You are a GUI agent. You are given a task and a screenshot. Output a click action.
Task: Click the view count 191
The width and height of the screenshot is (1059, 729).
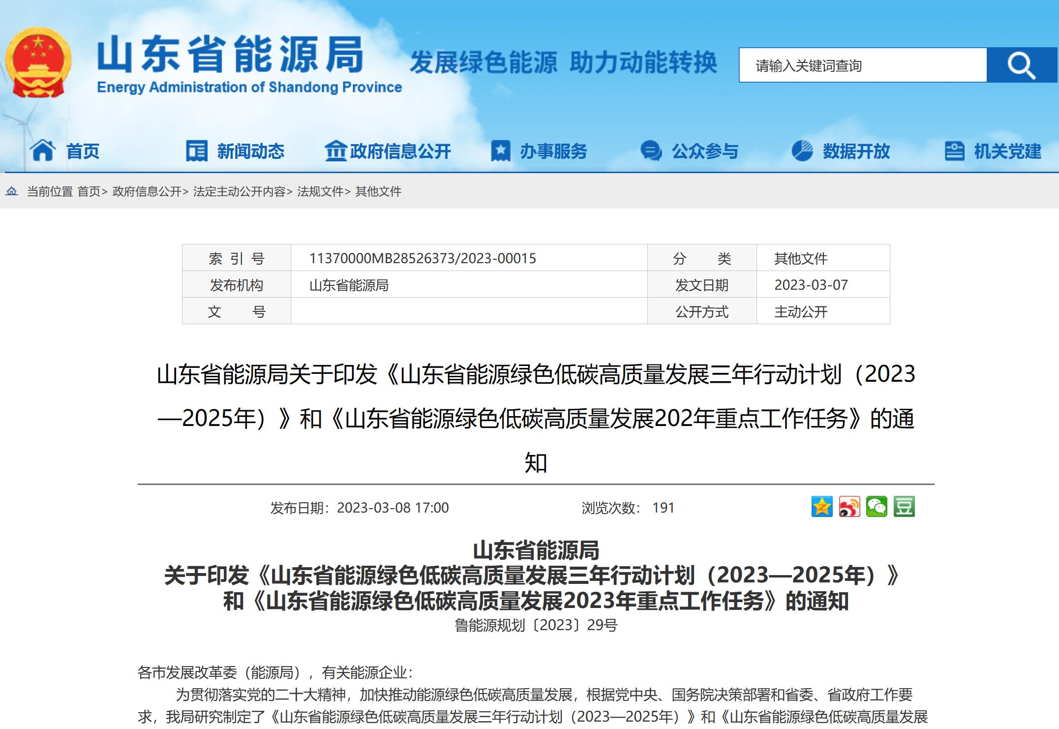coord(663,508)
